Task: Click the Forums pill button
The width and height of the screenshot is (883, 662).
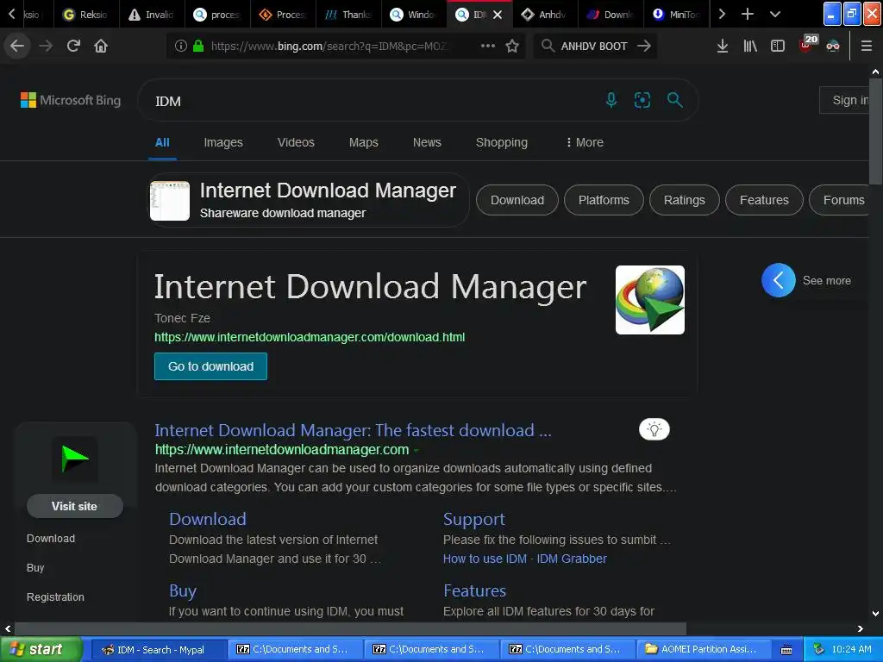Action: click(x=840, y=200)
